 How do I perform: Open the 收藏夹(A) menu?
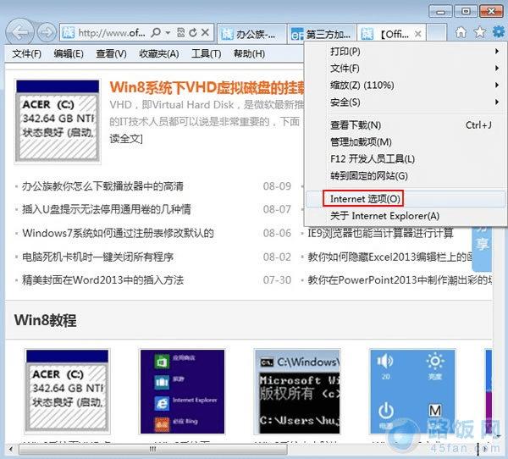[159, 53]
